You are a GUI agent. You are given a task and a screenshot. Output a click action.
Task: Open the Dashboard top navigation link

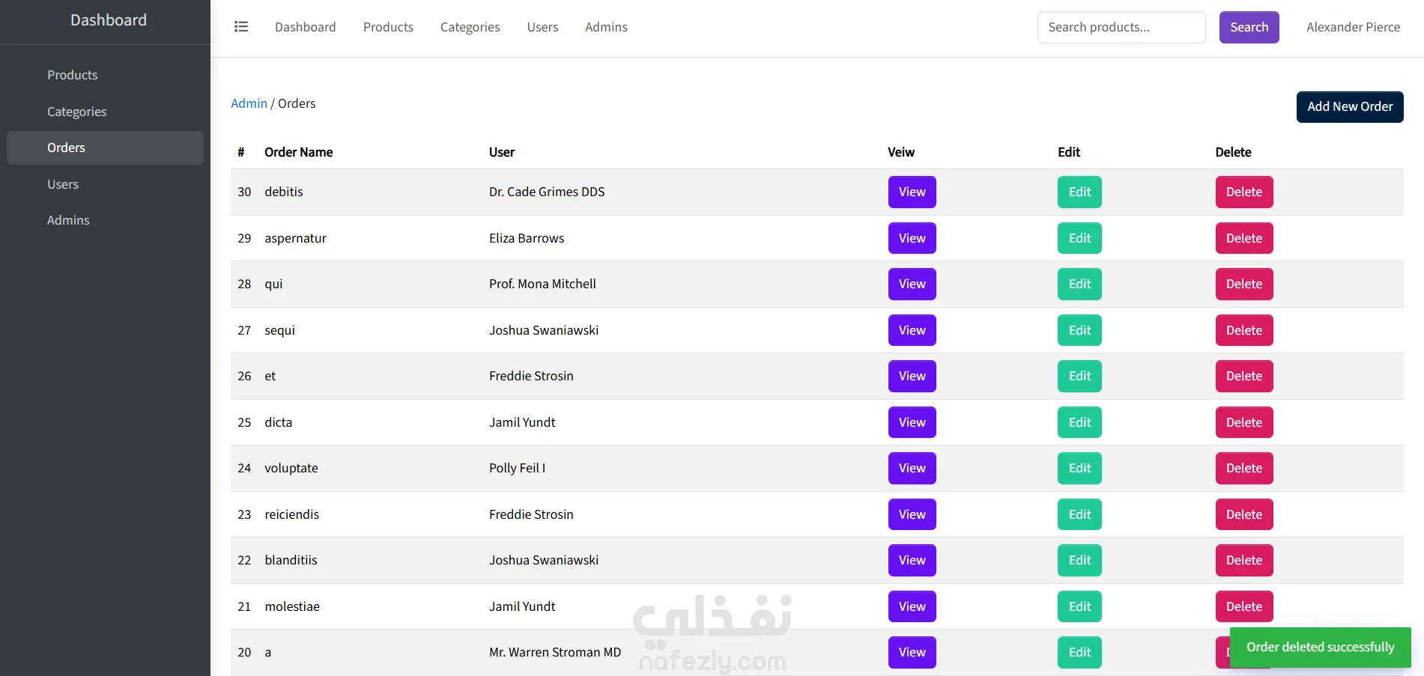pyautogui.click(x=305, y=27)
